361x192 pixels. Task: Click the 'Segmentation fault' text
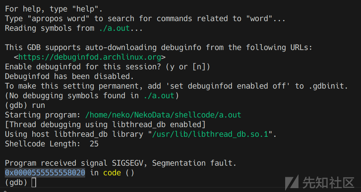[x=194, y=163]
